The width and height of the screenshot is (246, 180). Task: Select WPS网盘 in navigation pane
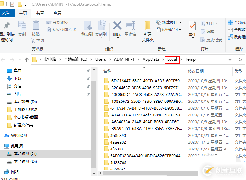tap(16, 136)
